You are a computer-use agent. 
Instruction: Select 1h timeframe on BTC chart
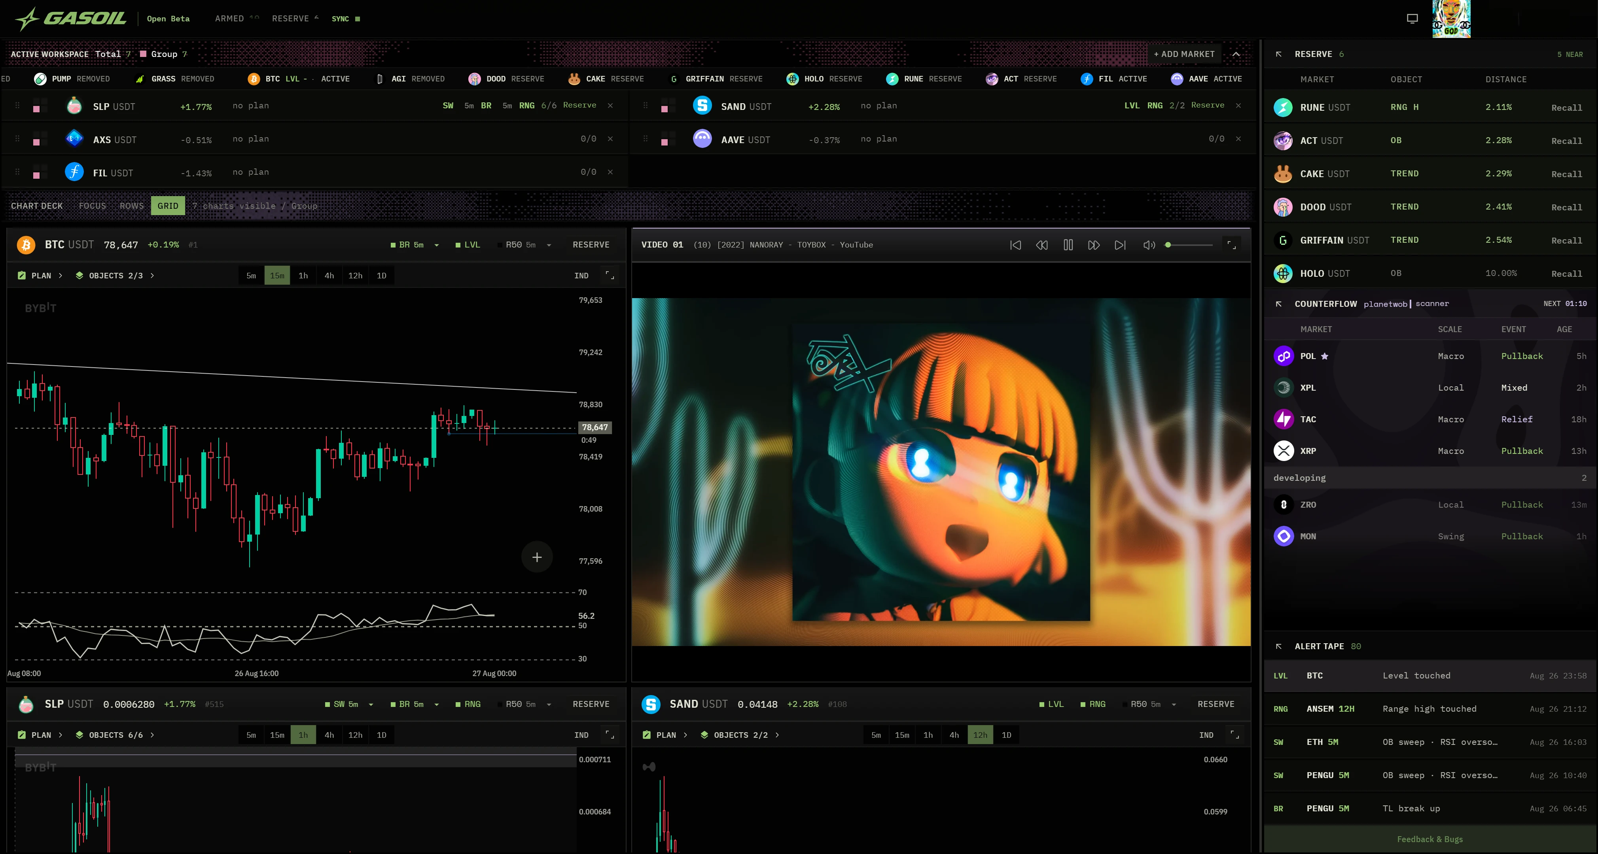point(303,275)
